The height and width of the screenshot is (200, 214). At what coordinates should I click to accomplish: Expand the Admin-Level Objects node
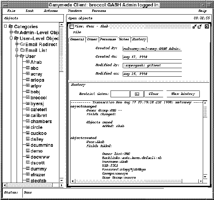[x=11, y=32]
